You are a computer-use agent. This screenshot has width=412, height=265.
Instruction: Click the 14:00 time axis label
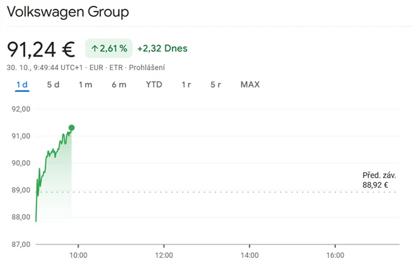(x=250, y=255)
